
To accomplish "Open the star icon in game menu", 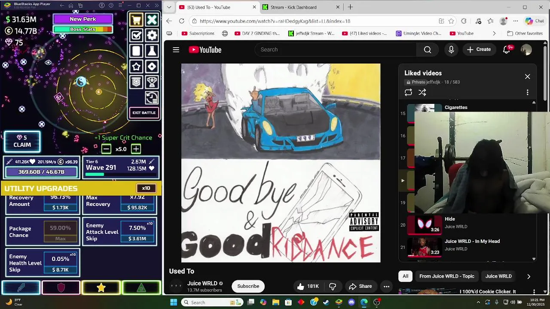I will (x=136, y=67).
